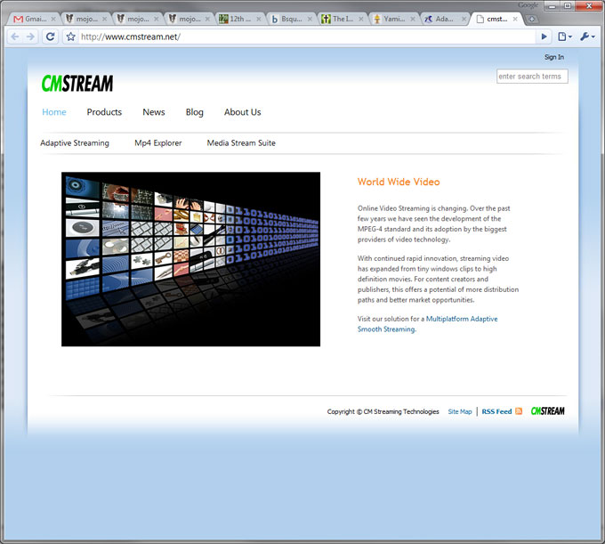Image resolution: width=605 pixels, height=544 pixels.
Task: Bookmark this page using the star icon
Action: coord(70,37)
